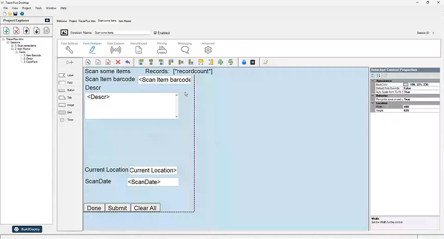This screenshot has width=444, height=239.
Task: Collapse the Fields tree node
Action: click(17, 52)
